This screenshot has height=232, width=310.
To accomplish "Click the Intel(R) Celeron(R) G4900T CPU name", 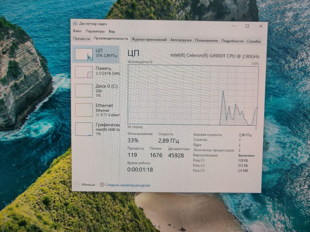I will click(x=215, y=56).
